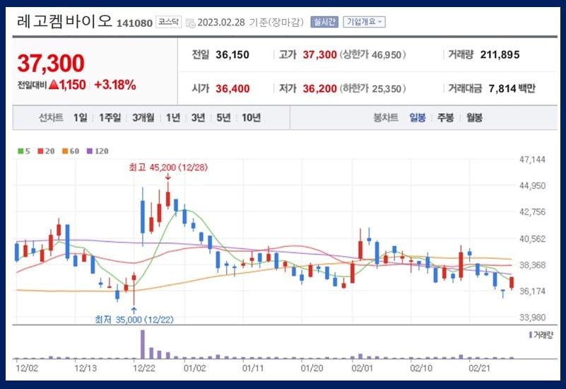
Task: Click the calendar icon beside 2023.02.28
Action: click(190, 23)
